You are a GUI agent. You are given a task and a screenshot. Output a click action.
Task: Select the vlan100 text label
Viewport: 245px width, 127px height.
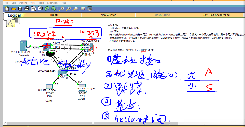pyautogui.click(x=19, y=62)
